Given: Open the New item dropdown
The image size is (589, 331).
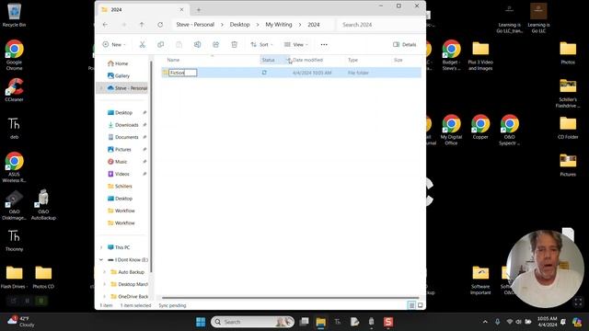Looking at the screenshot, I should click(x=114, y=45).
